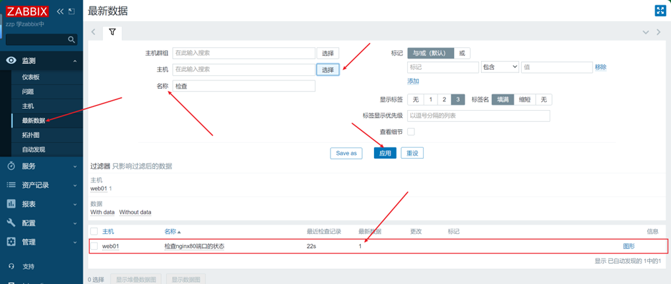This screenshot has width=671, height=284.
Task: Expand the 资产记录 menu section
Action: [x=75, y=185]
